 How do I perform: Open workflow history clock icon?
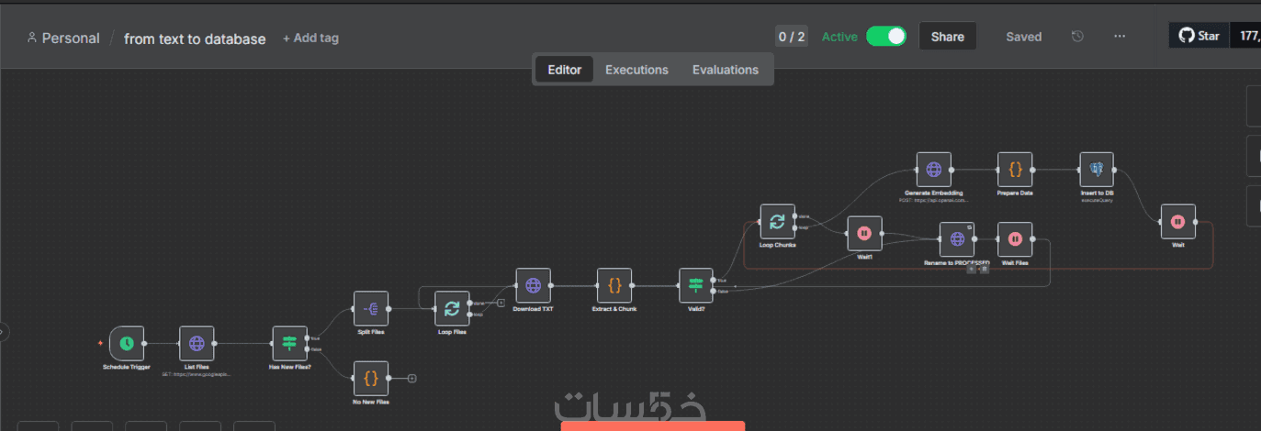(1077, 37)
